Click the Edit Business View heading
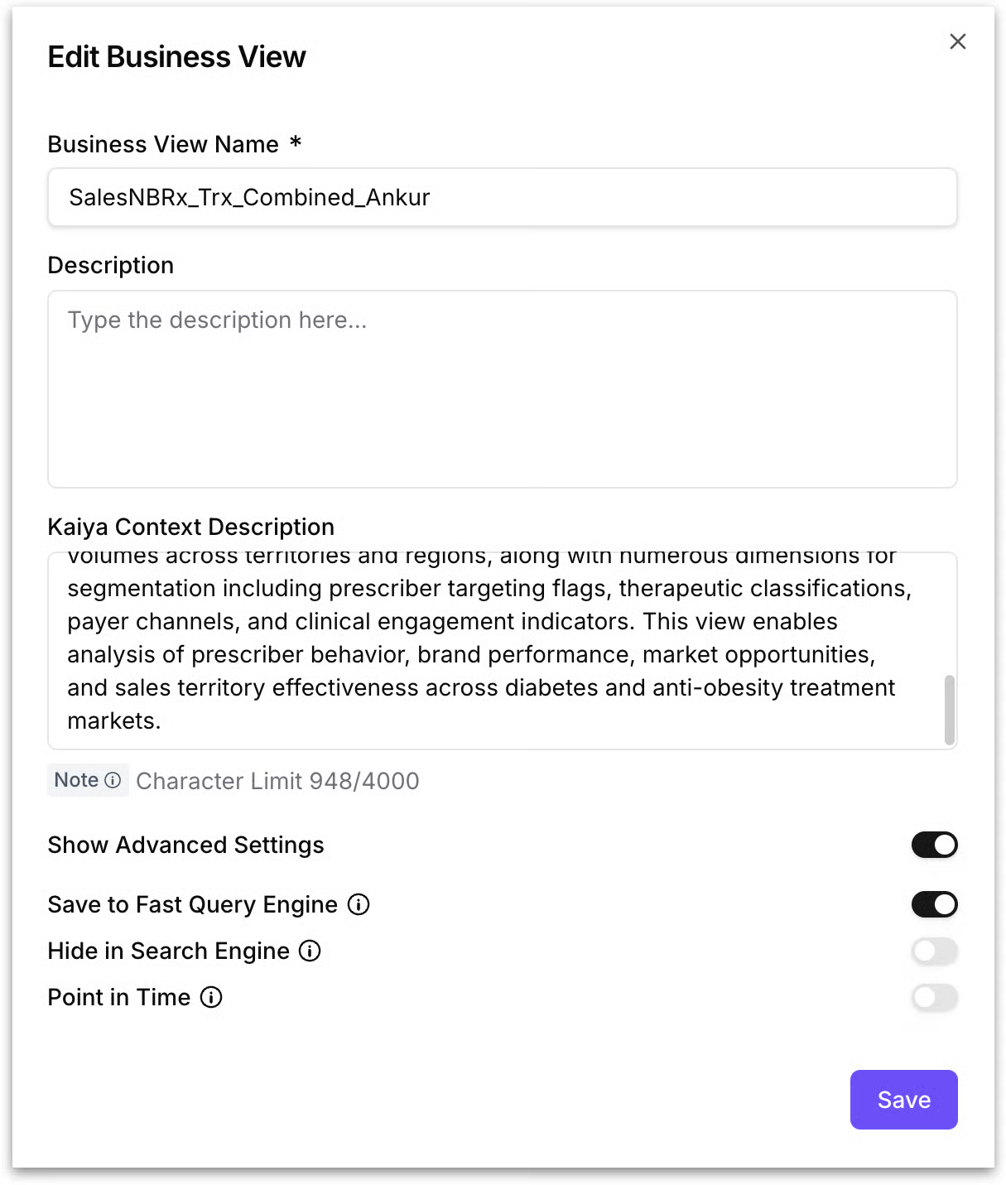The width and height of the screenshot is (1006, 1185). coord(176,57)
